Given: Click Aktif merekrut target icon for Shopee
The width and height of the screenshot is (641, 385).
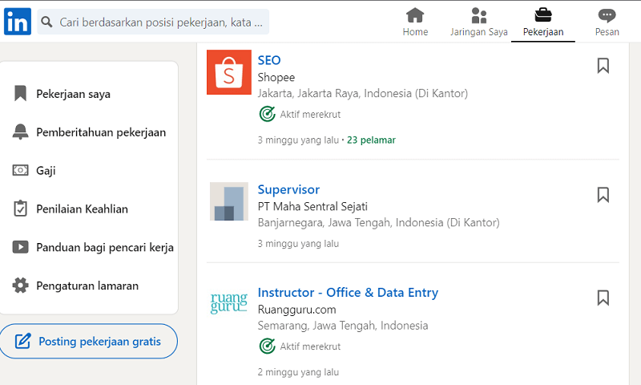Looking at the screenshot, I should [x=267, y=114].
